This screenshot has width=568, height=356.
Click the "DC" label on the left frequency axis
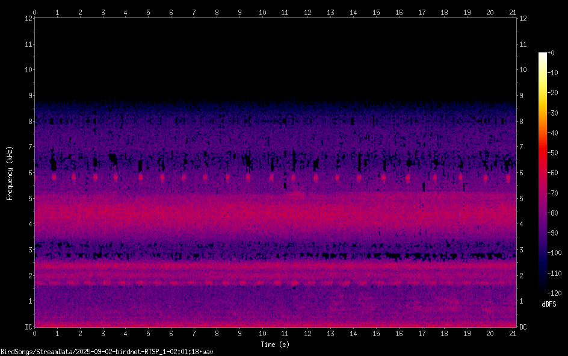(29, 327)
